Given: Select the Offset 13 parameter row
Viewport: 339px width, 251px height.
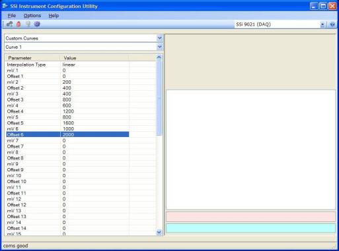Looking at the screenshot, I should (x=67, y=217).
